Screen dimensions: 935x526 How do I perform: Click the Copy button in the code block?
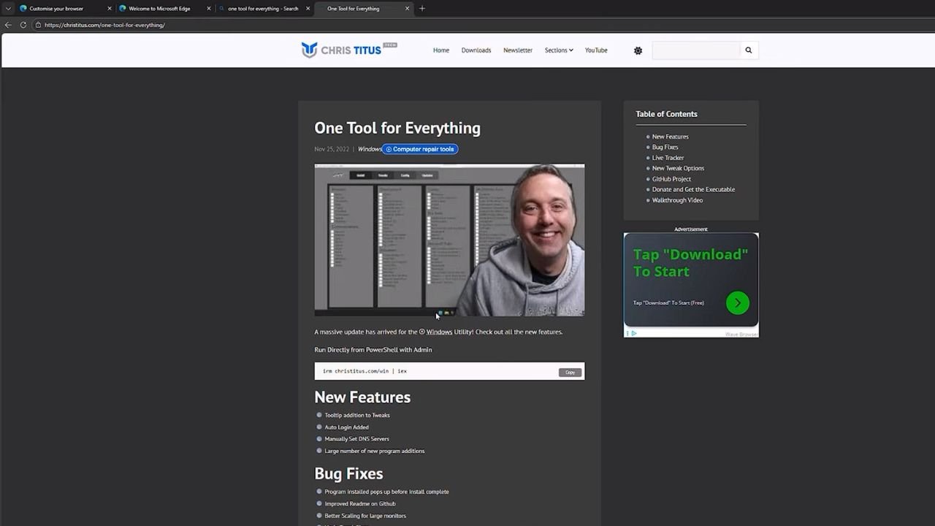570,372
